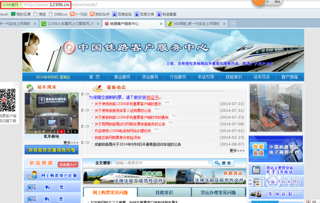This screenshot has width=320, height=203.
Task: Click the China Railway logo in banner
Action: click(69, 48)
